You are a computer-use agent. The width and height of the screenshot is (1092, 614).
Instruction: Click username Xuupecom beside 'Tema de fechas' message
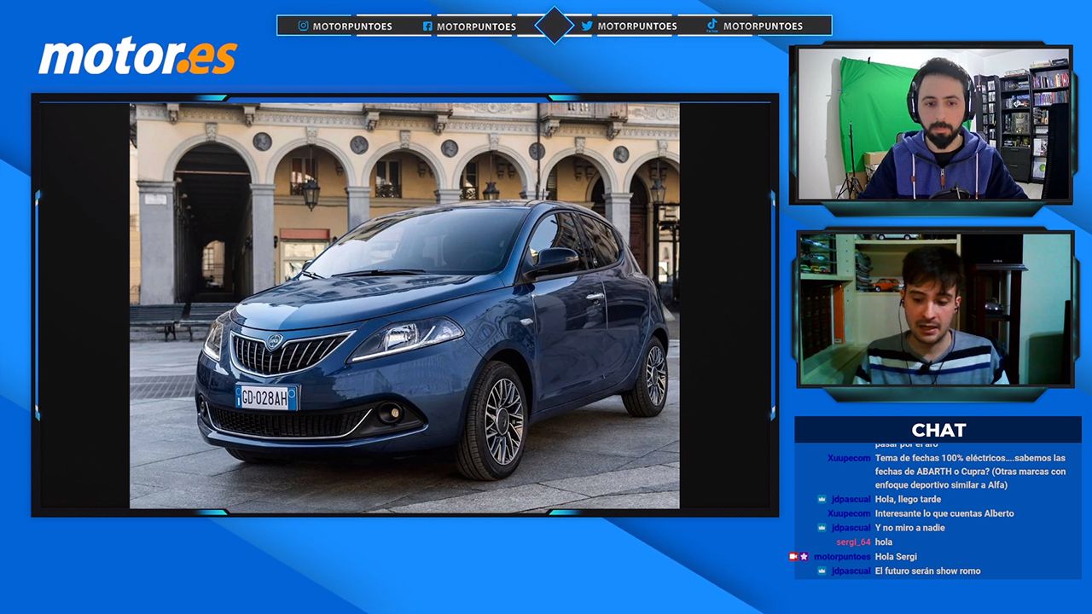click(x=849, y=458)
